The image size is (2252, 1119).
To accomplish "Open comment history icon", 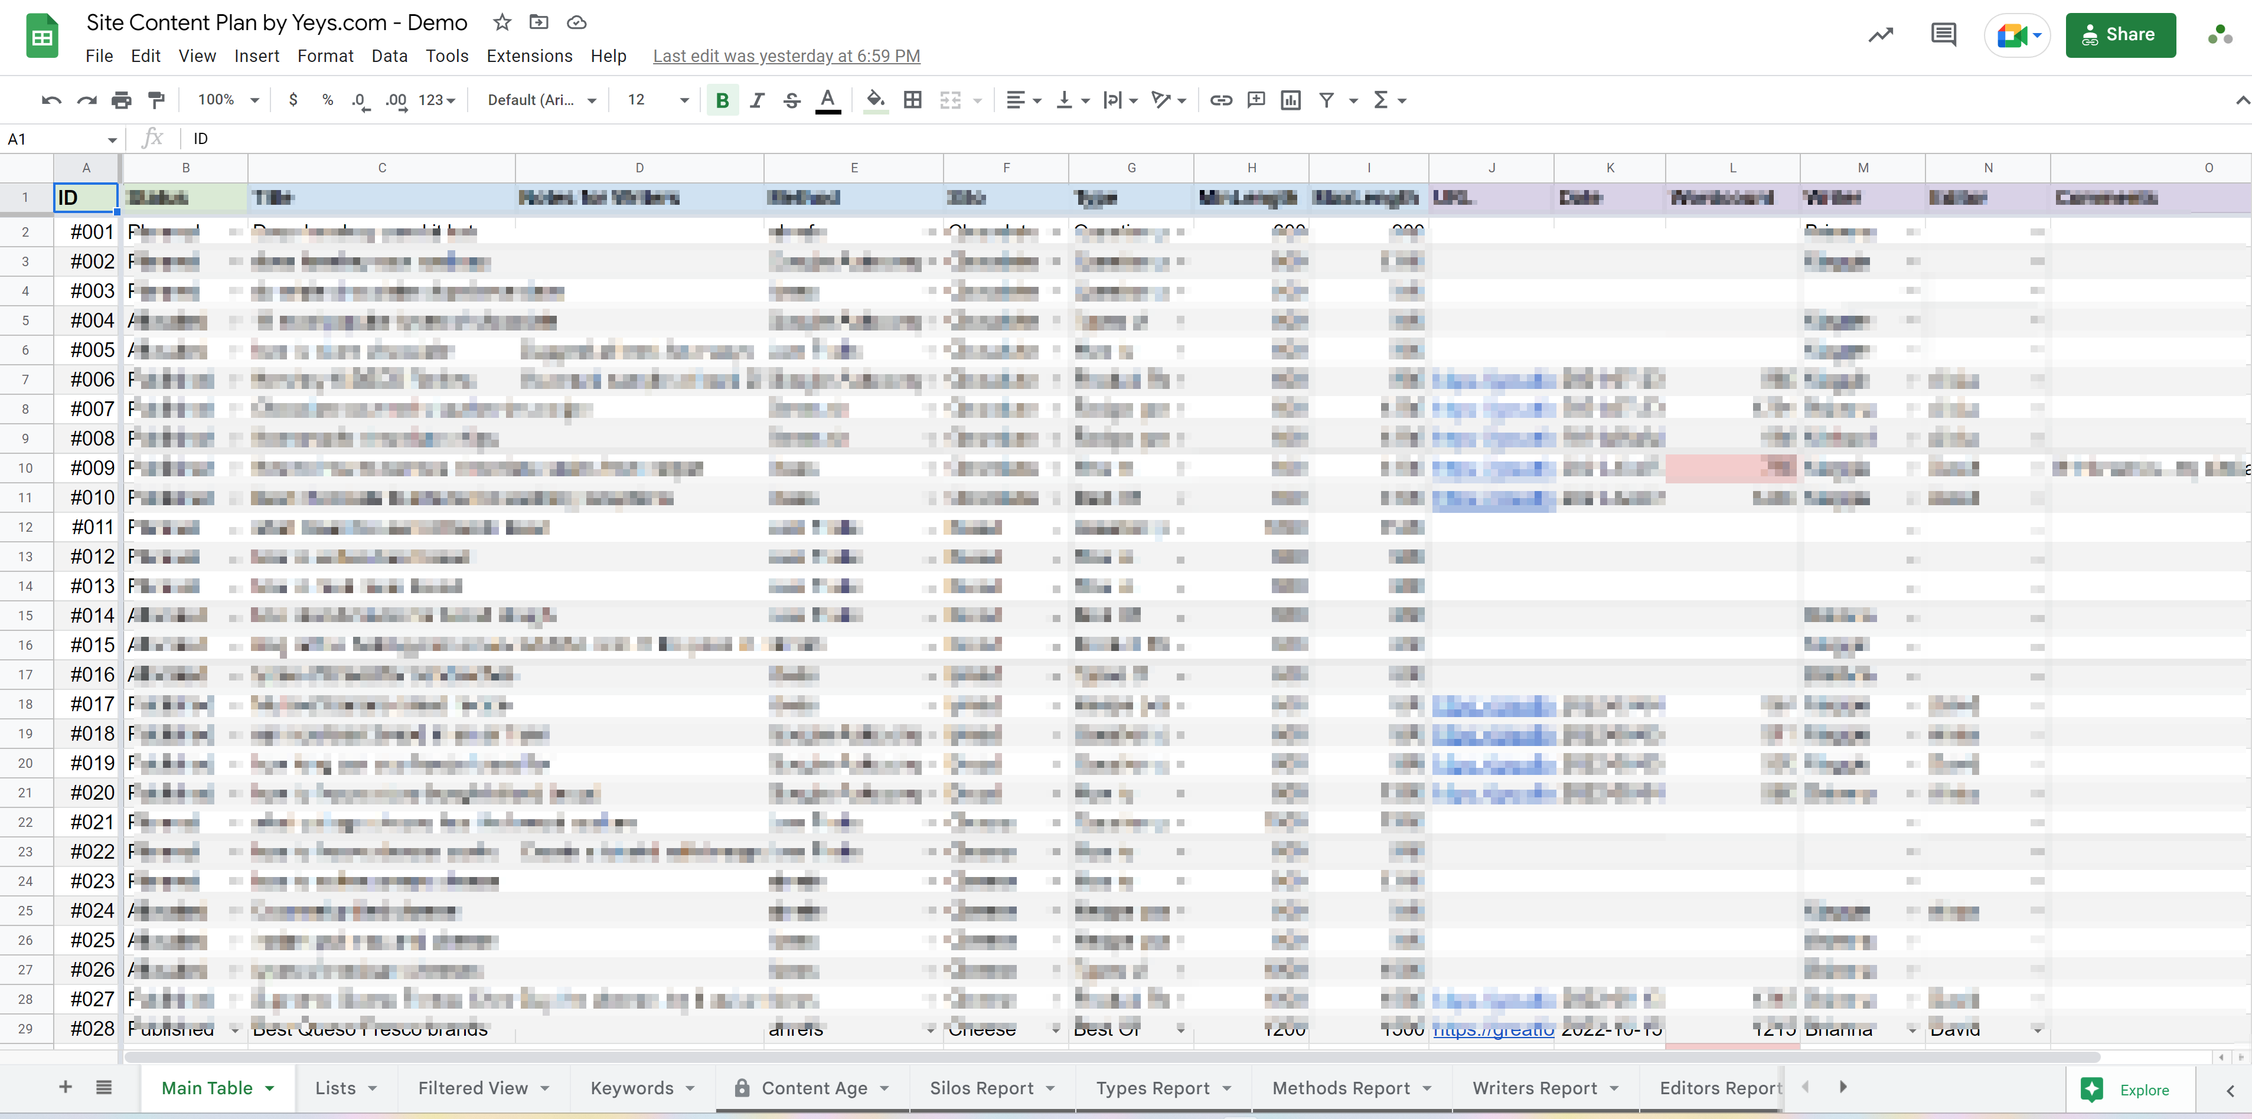I will pyautogui.click(x=1943, y=35).
